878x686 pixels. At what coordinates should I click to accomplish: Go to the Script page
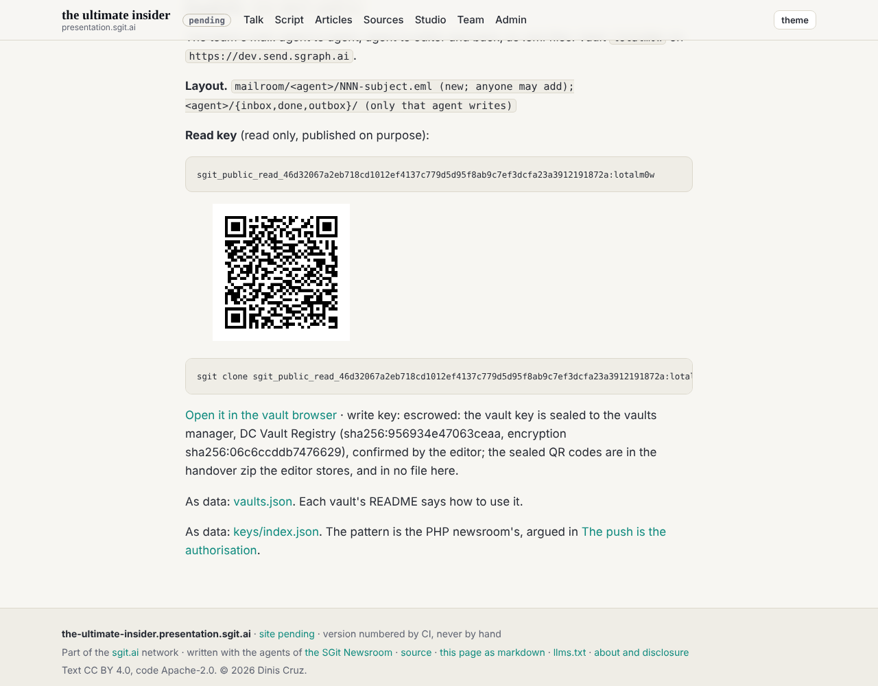289,20
